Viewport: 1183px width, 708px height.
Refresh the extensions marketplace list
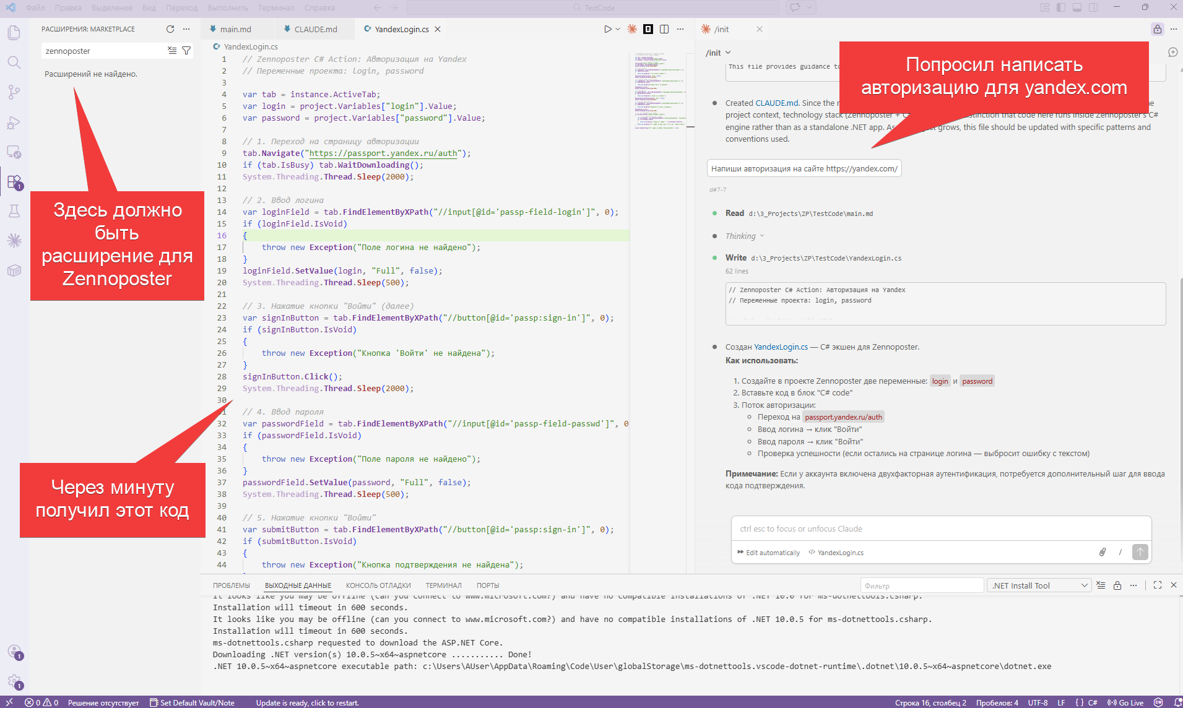(x=170, y=29)
